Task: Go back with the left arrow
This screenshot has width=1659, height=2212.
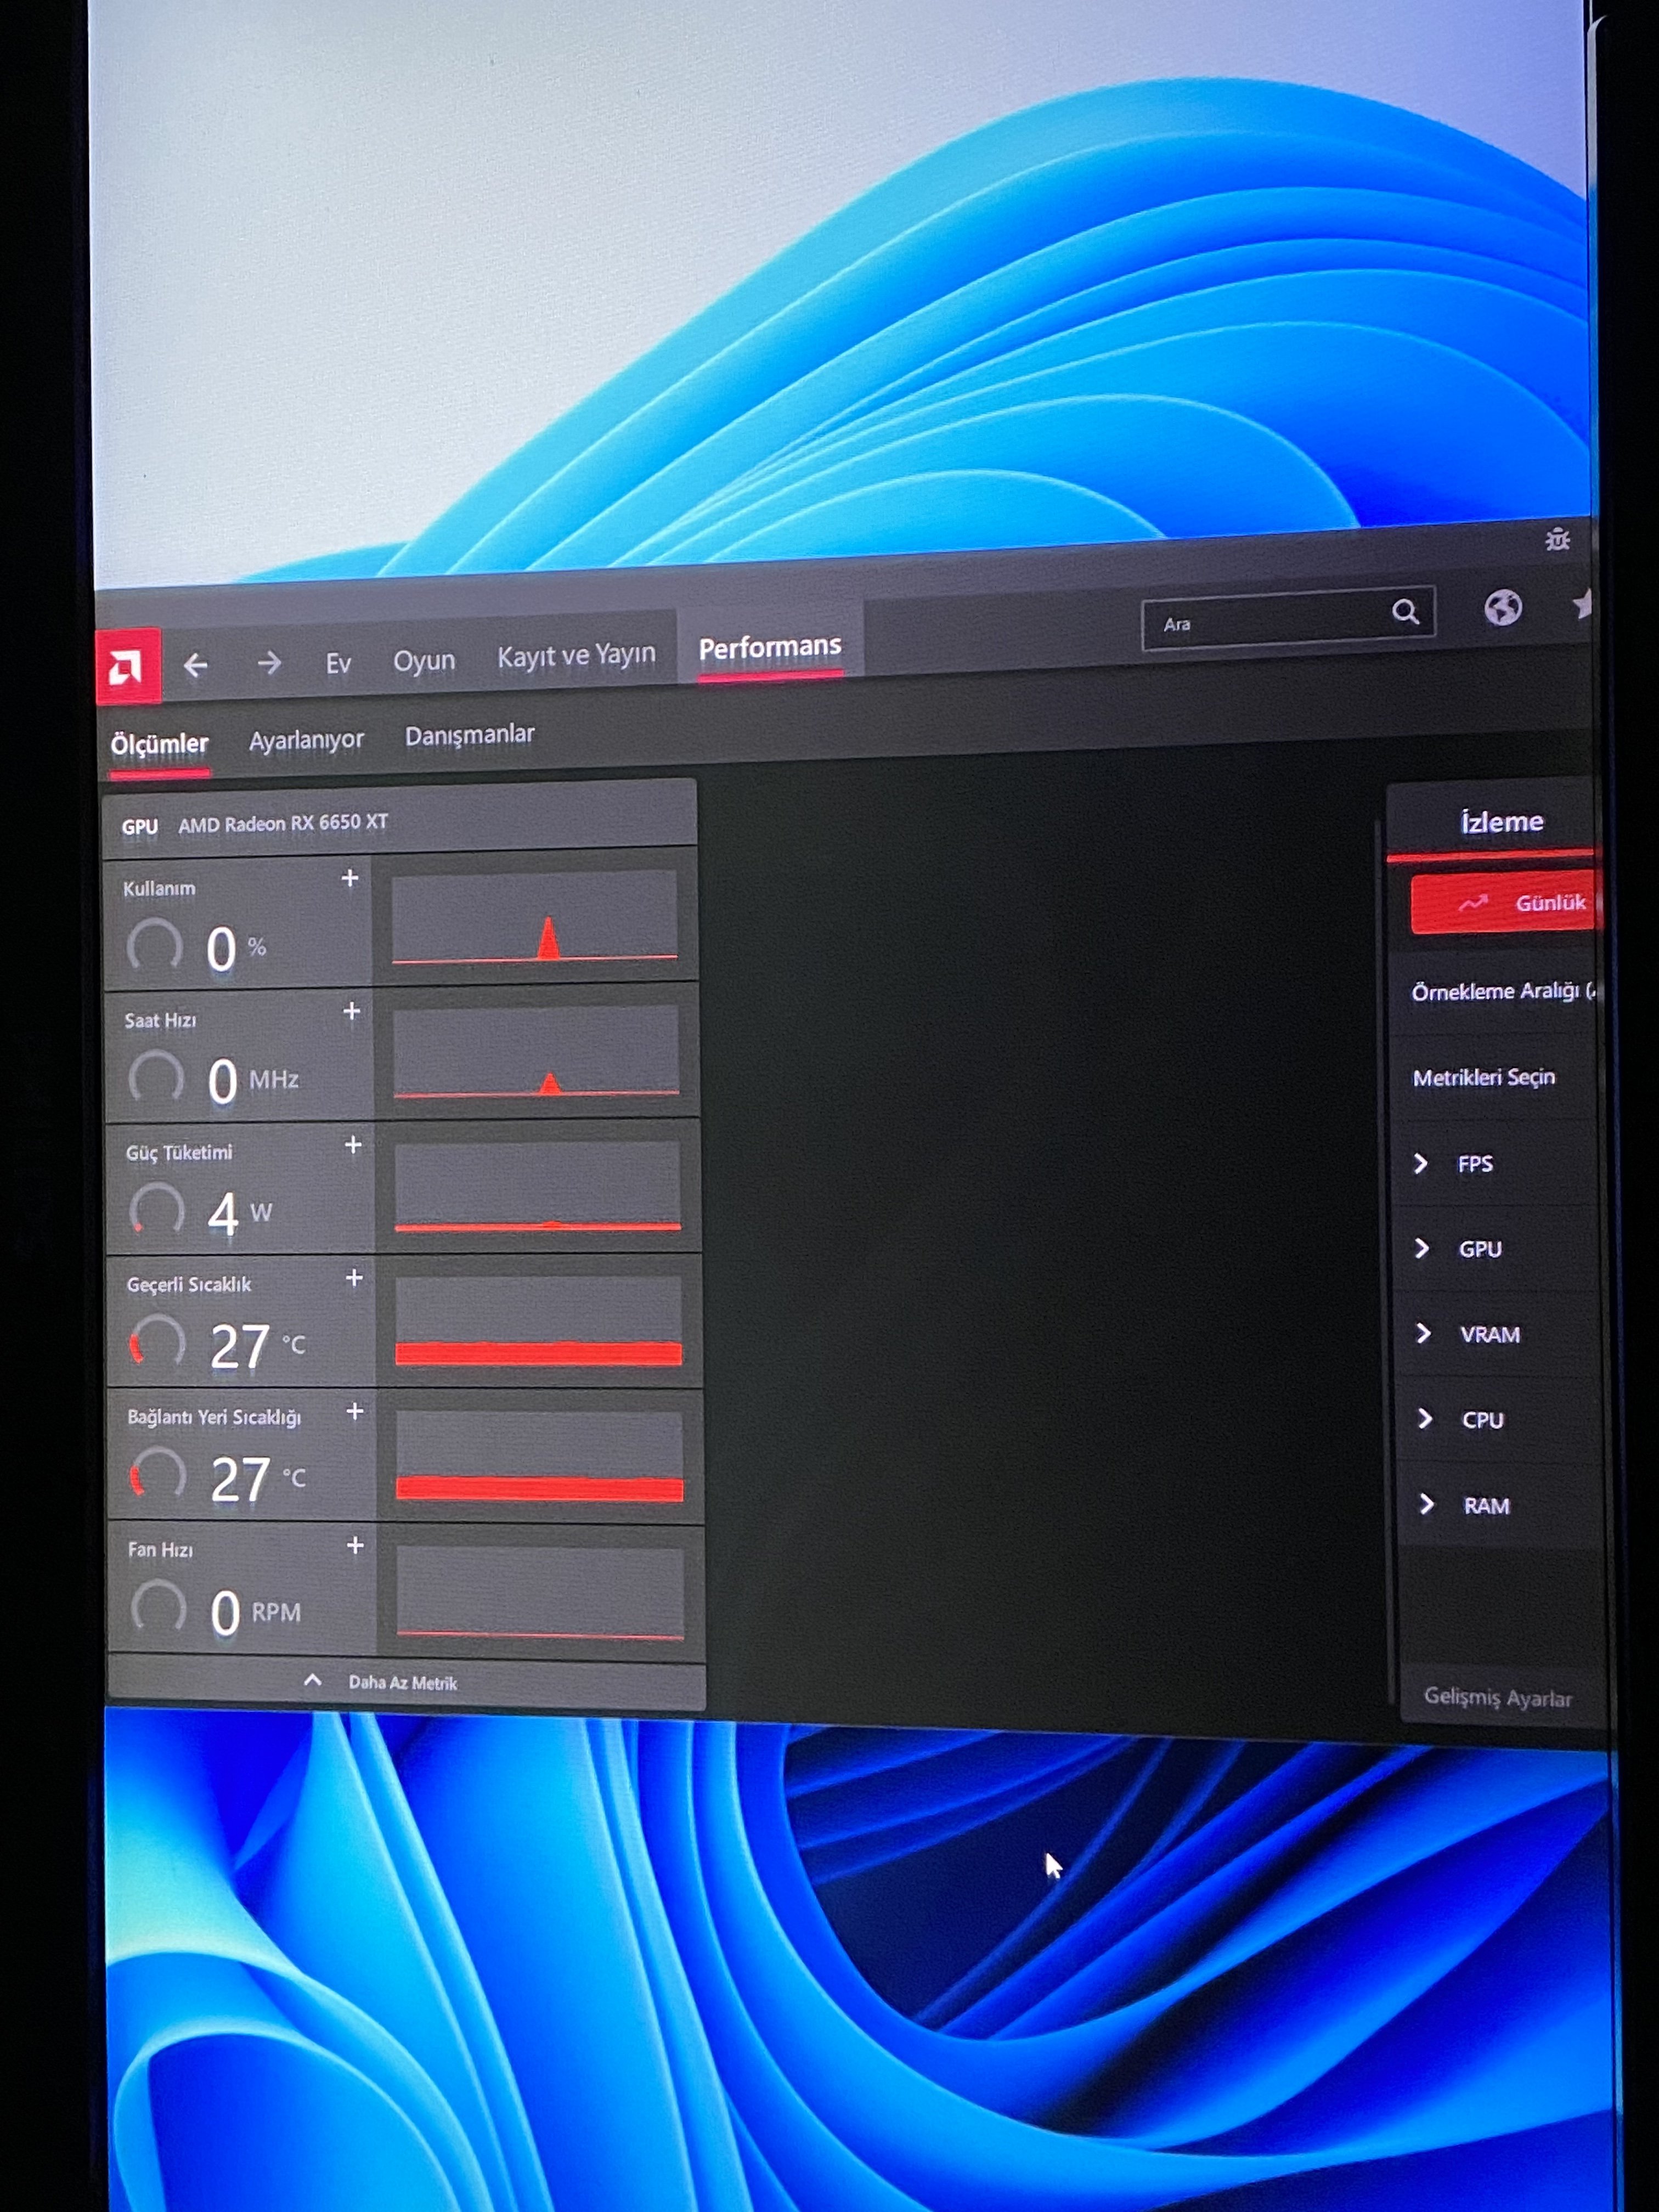Action: click(x=196, y=665)
